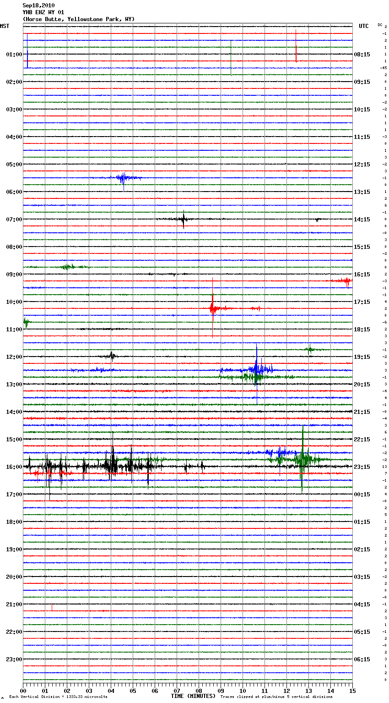This screenshot has width=389, height=703.
Task: Click the "Each Vertical Division = 1333.33 microvolts" note
Action: click(x=58, y=697)
